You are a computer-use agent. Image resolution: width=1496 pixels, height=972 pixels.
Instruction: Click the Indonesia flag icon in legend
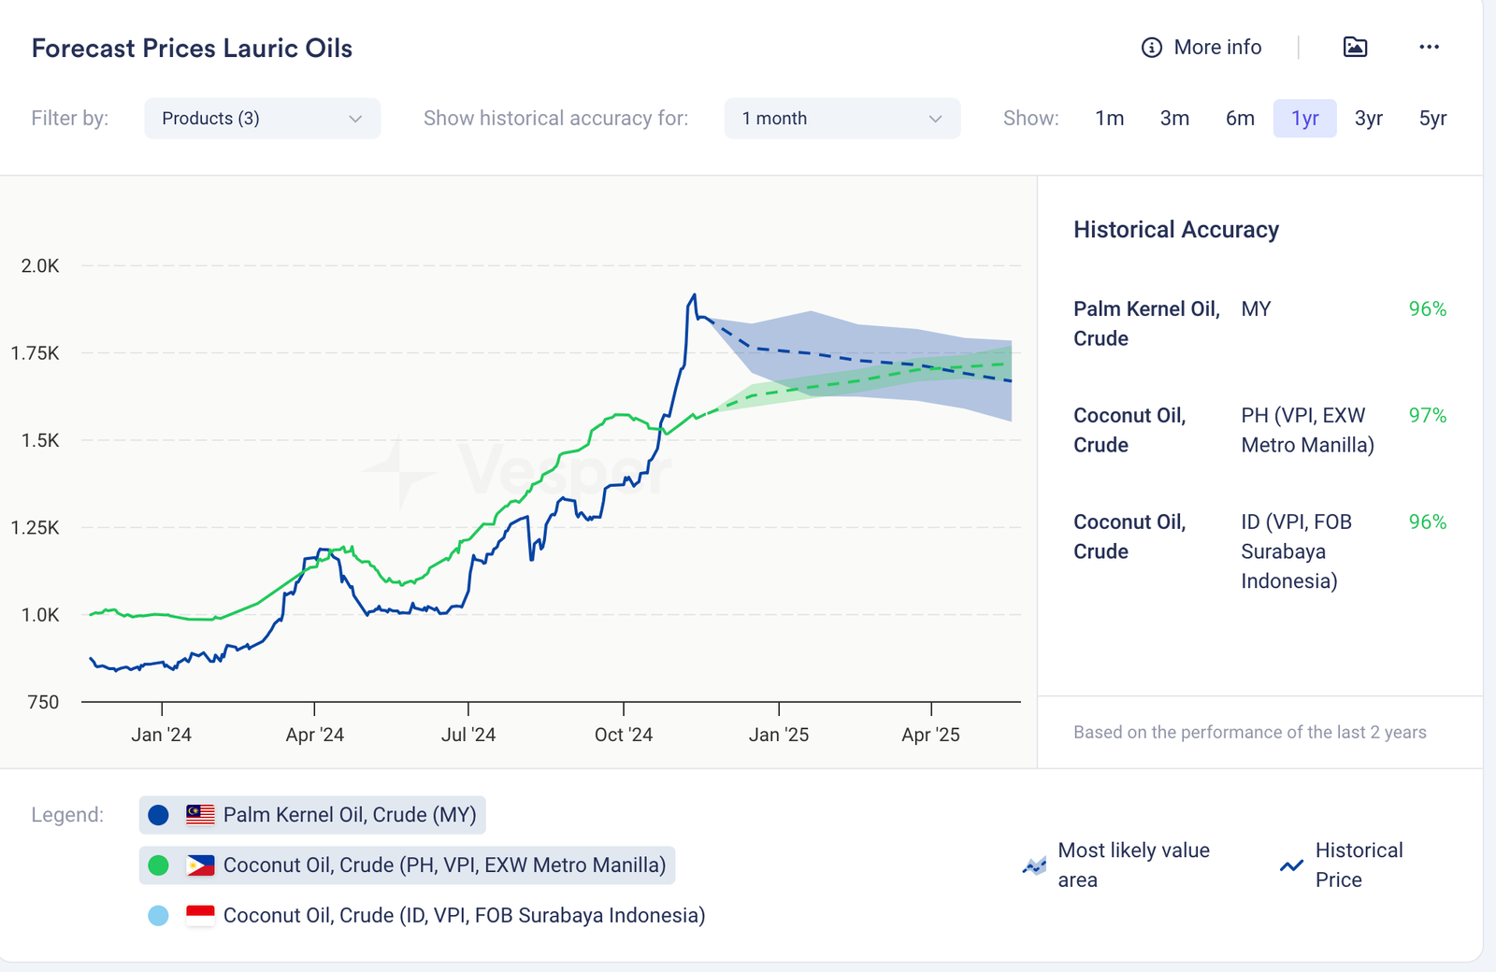[x=200, y=916]
